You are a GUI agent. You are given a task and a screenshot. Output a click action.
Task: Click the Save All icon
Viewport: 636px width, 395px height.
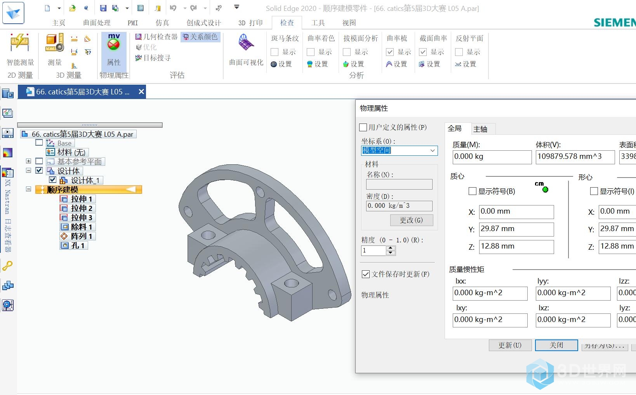pos(115,8)
